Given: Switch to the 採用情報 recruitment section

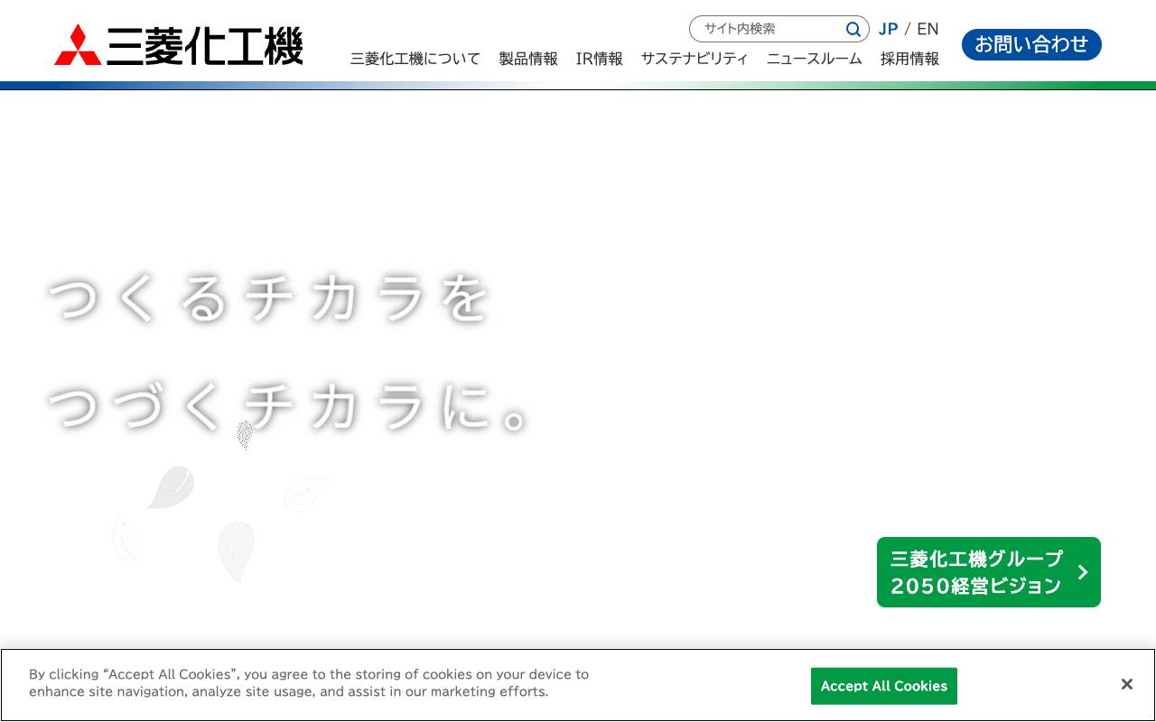Looking at the screenshot, I should pos(909,59).
